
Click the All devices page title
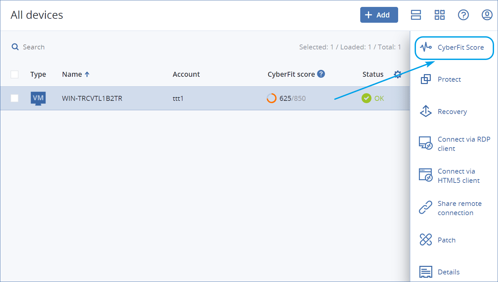tap(37, 15)
